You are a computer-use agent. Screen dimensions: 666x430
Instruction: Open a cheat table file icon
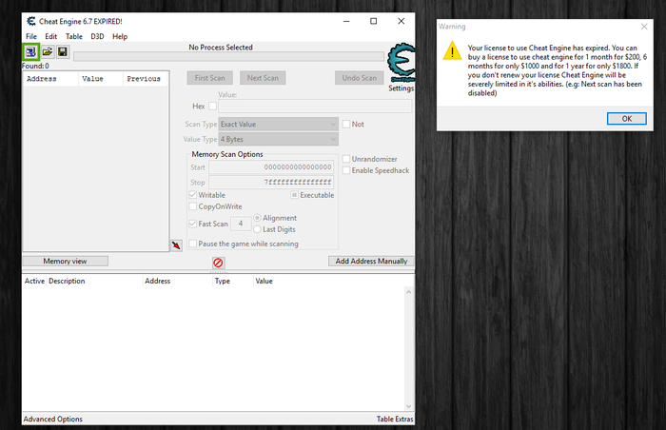(x=48, y=51)
